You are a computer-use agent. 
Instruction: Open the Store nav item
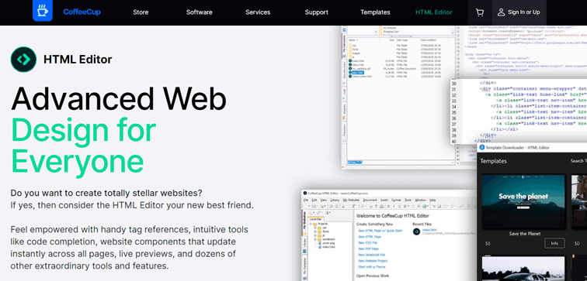(140, 12)
